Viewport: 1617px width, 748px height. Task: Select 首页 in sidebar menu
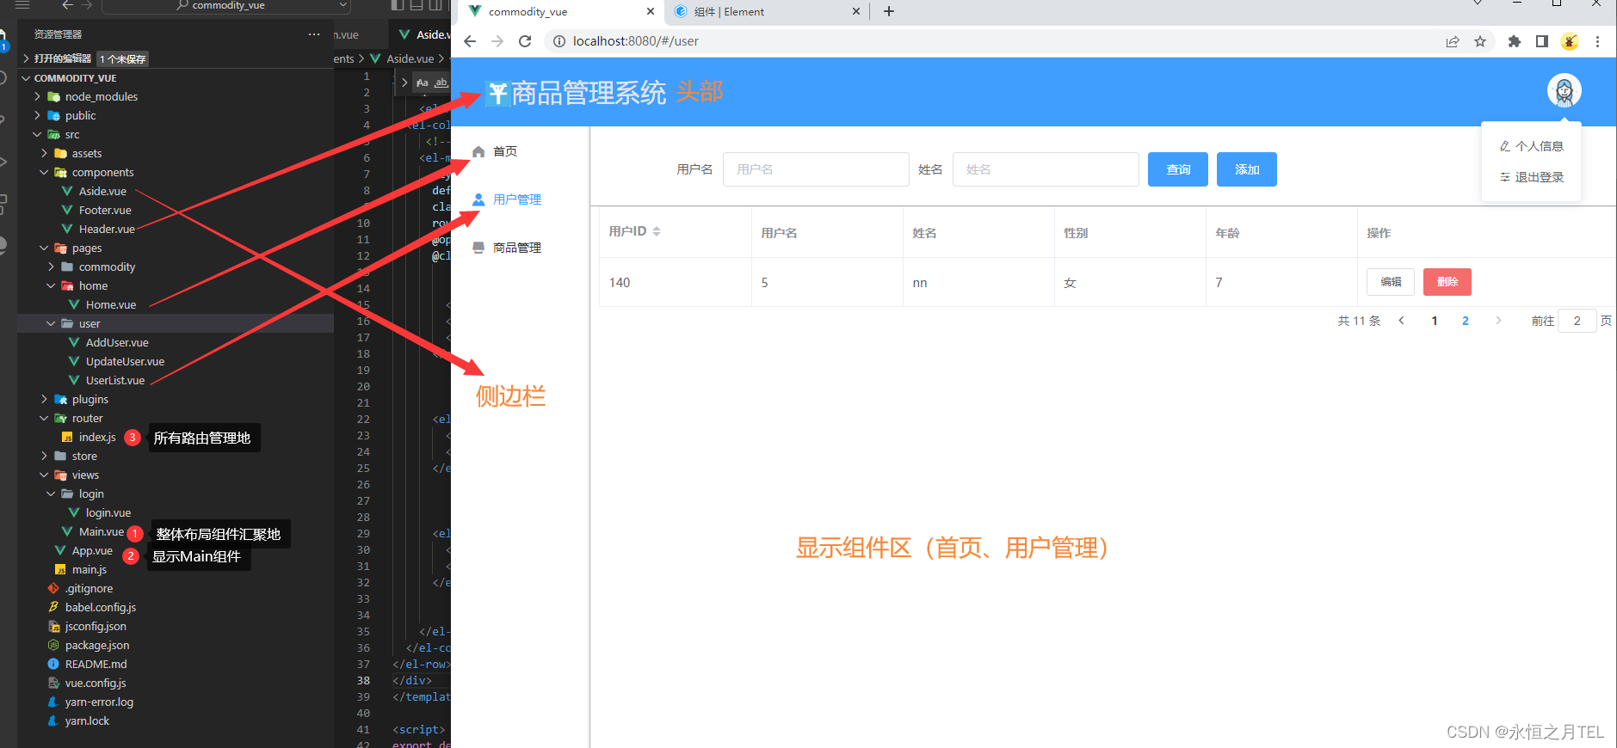505,151
